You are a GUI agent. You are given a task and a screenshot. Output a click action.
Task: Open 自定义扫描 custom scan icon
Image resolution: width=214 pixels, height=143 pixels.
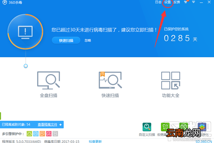pos(147,127)
